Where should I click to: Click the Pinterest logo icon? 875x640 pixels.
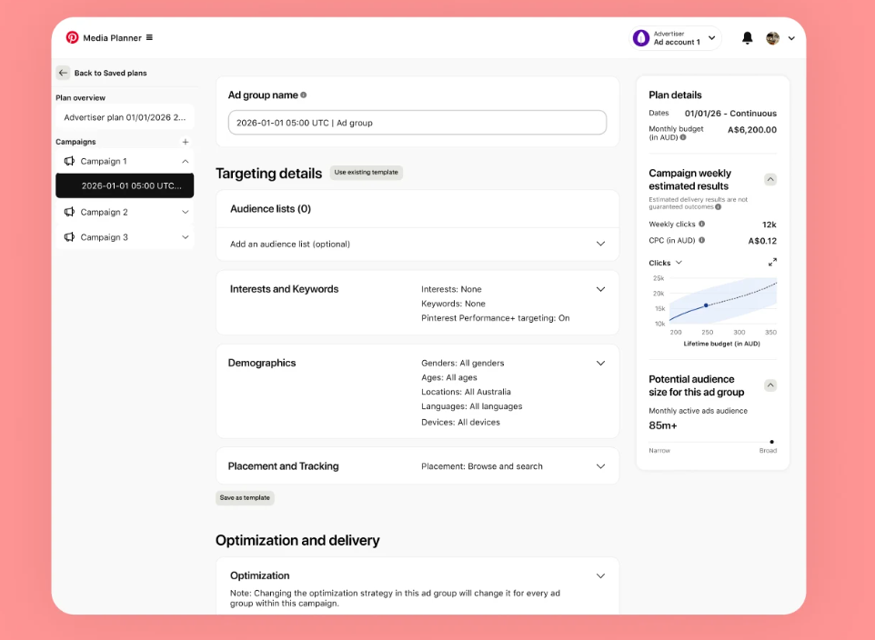[72, 37]
